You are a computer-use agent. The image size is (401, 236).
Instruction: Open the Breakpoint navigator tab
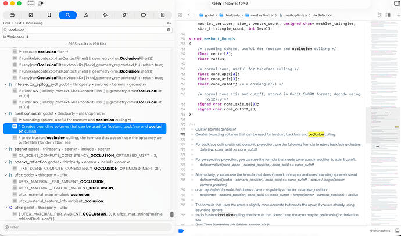coord(144,15)
